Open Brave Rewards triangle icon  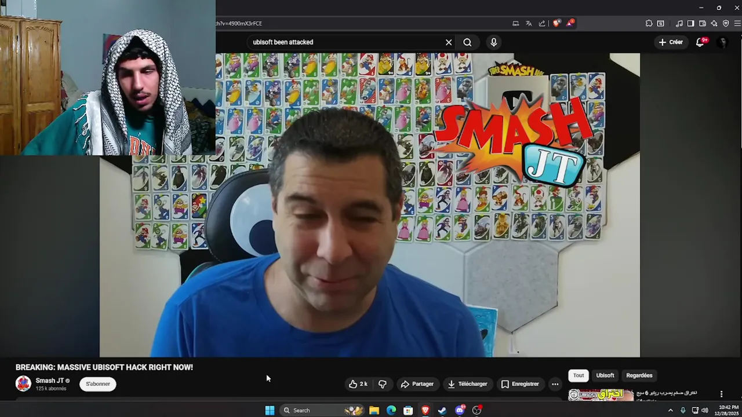(x=570, y=23)
